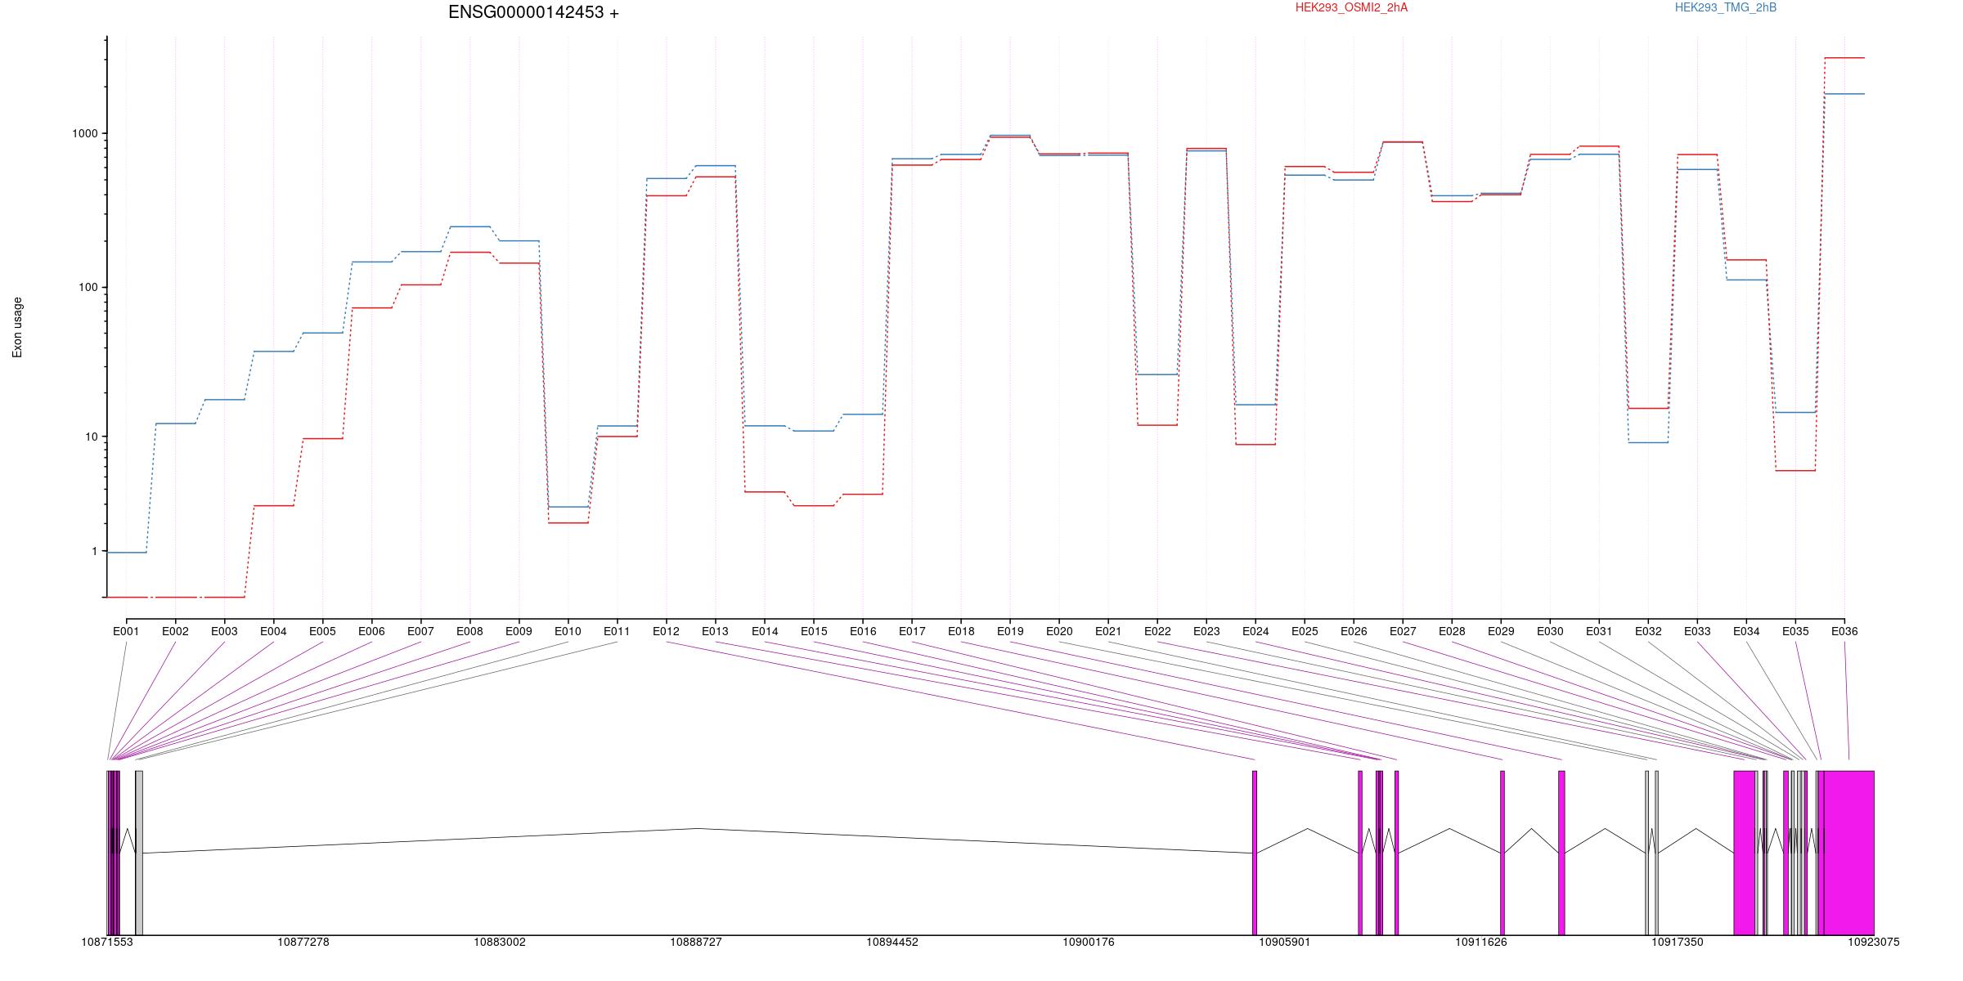The height and width of the screenshot is (981, 1963).
Task: Click exon label E034
Action: [1746, 632]
